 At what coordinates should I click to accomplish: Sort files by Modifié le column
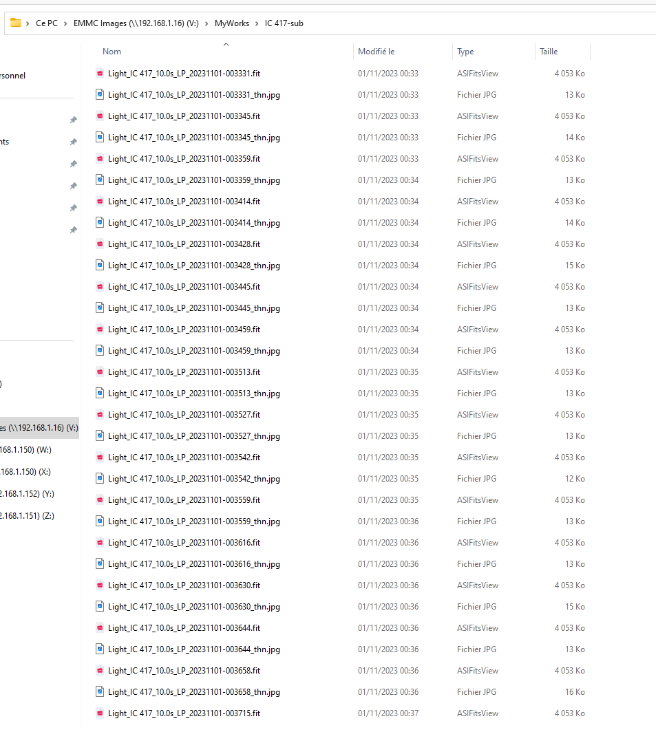pyautogui.click(x=376, y=52)
